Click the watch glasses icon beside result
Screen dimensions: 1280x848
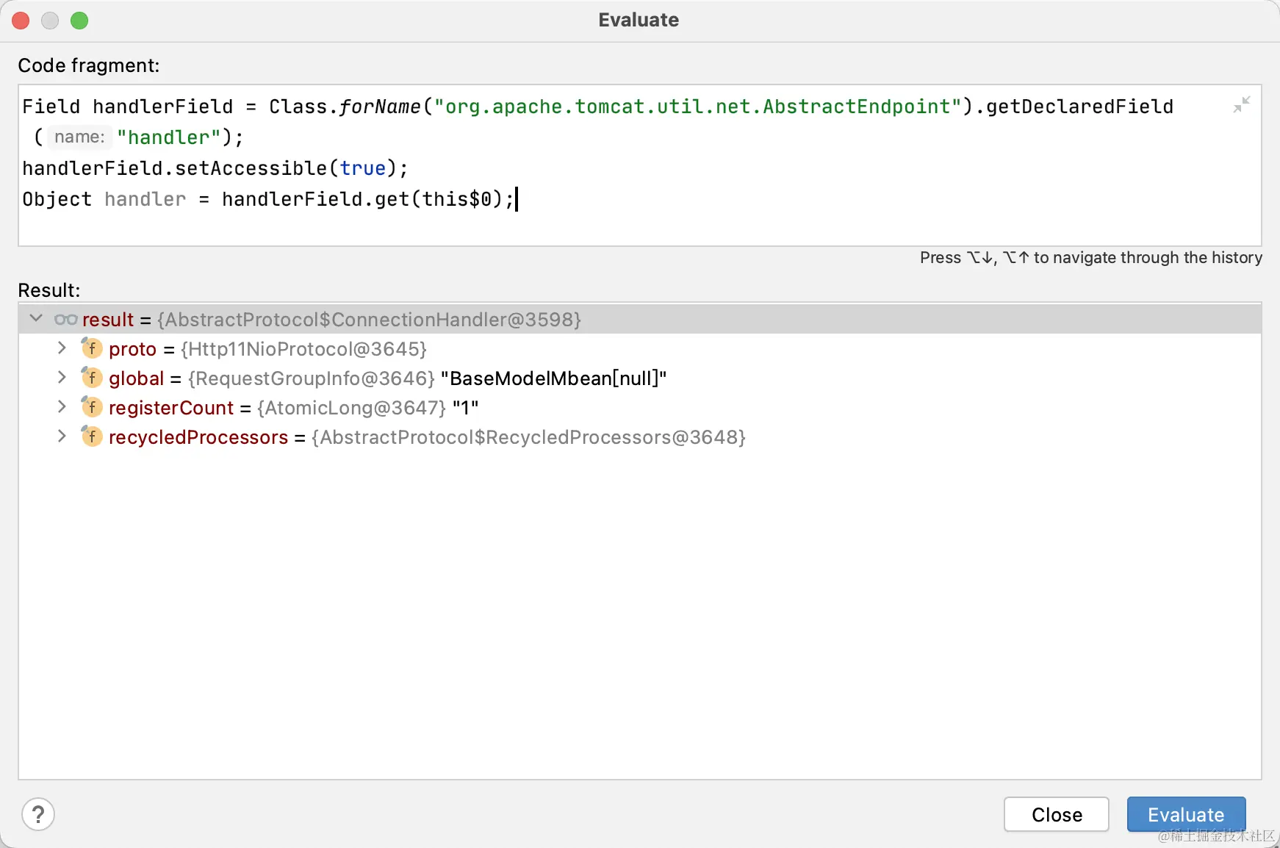[65, 320]
